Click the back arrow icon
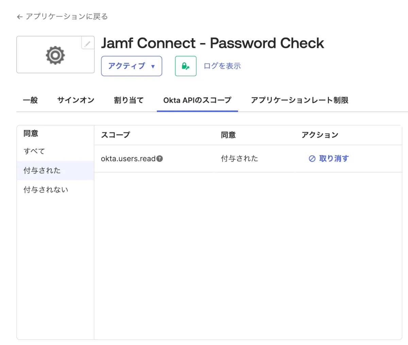The image size is (408, 345). (20, 17)
